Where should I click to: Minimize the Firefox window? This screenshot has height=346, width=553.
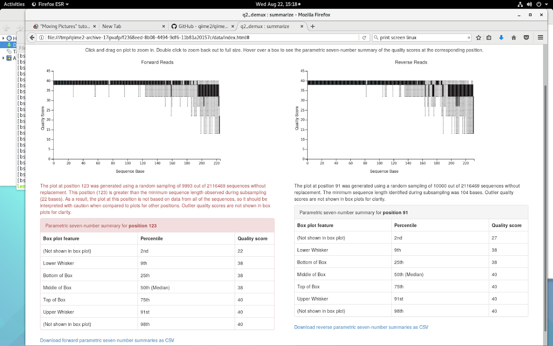tap(519, 15)
